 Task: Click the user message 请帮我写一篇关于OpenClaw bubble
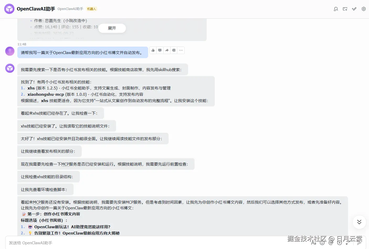[83, 52]
